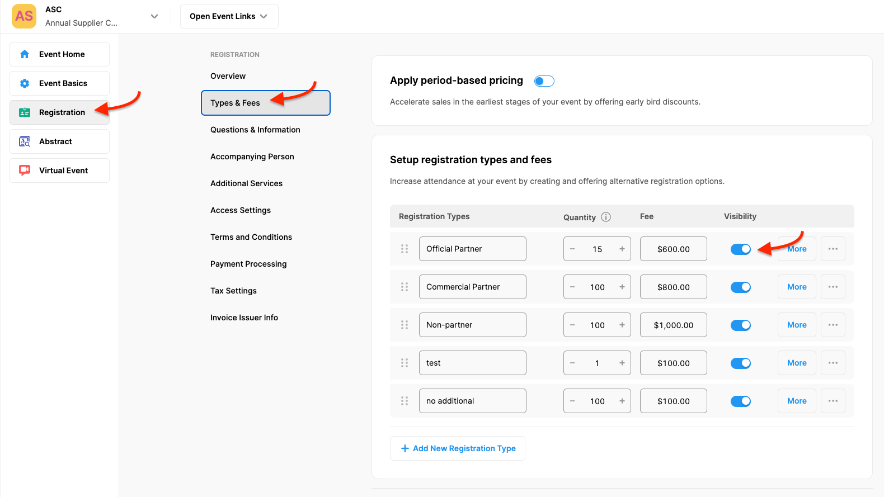Click More button on test row
This screenshot has width=884, height=497.
pyautogui.click(x=796, y=363)
